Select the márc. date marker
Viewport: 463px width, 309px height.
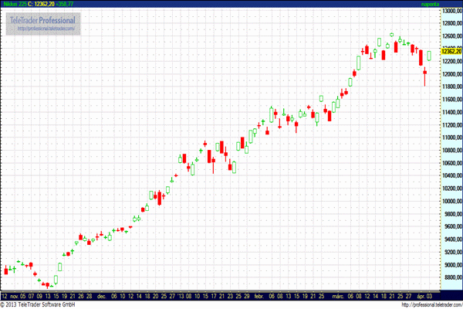click(337, 295)
